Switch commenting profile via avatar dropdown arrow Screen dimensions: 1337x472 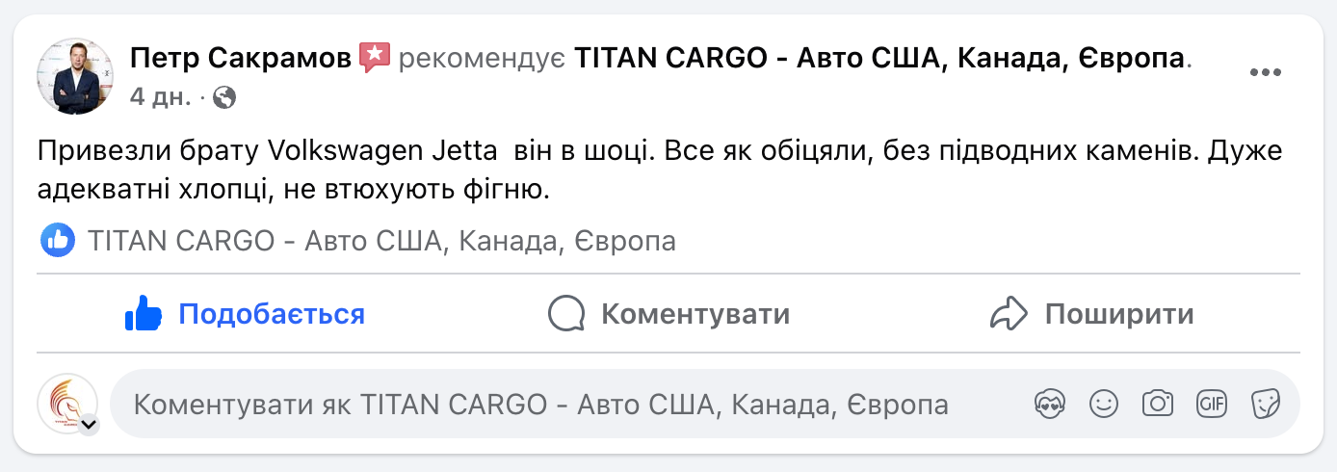click(89, 424)
